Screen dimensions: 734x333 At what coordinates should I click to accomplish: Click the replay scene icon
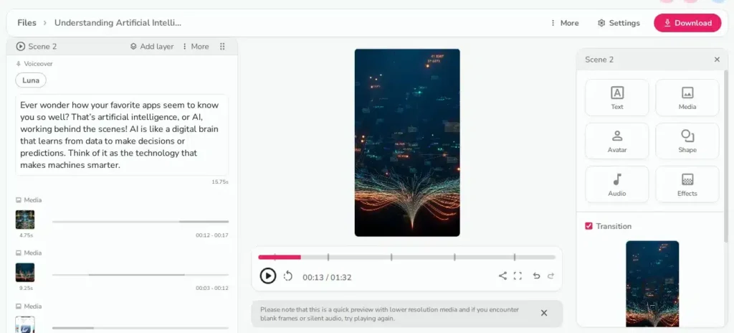tap(288, 276)
